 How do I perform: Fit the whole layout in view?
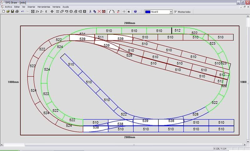coord(33,12)
